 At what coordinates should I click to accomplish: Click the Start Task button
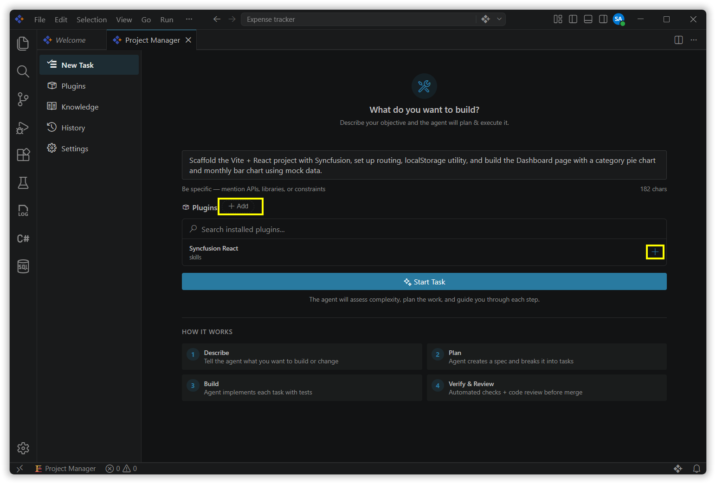424,282
